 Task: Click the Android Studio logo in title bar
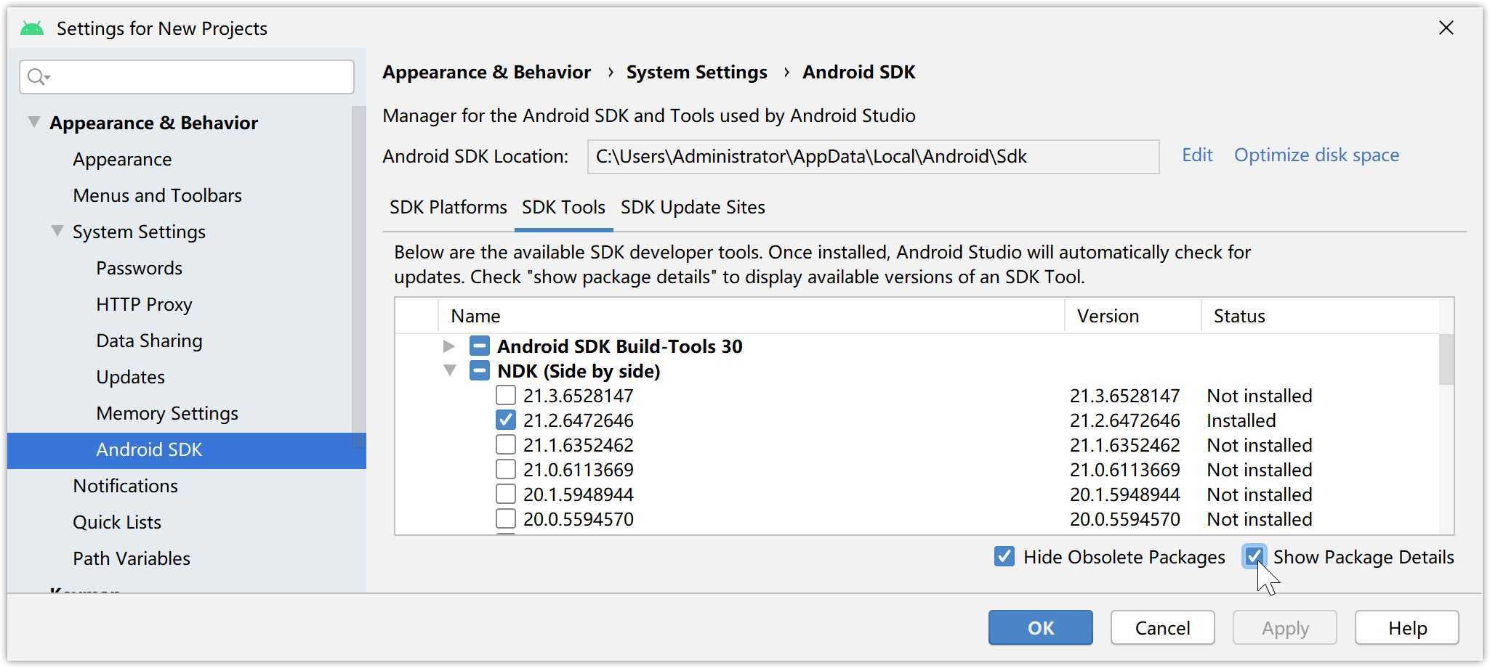(32, 28)
